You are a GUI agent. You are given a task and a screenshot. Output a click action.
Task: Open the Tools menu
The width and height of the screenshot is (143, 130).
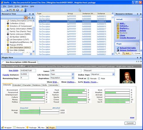coord(10,6)
